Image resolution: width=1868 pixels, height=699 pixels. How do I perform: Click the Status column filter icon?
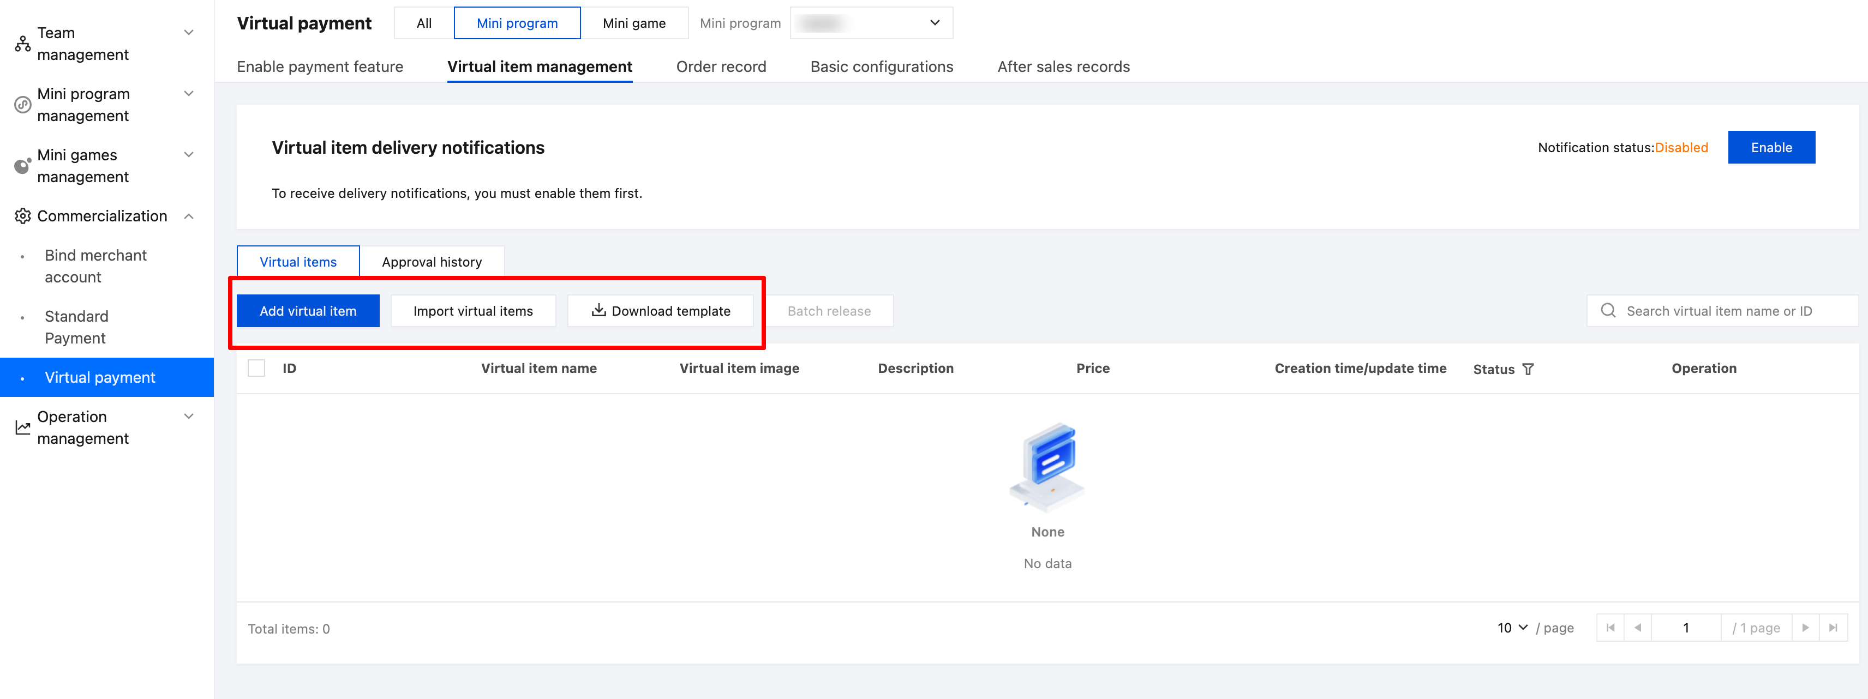point(1528,369)
